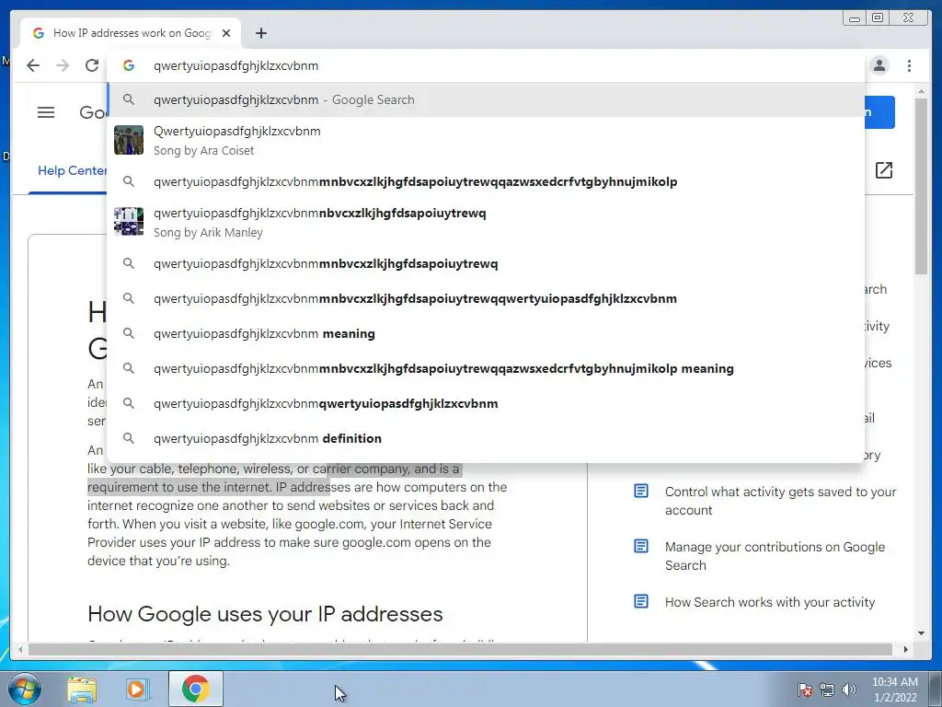Choose the 'Google Search' suggestion row
The height and width of the screenshot is (707, 942).
coord(486,99)
